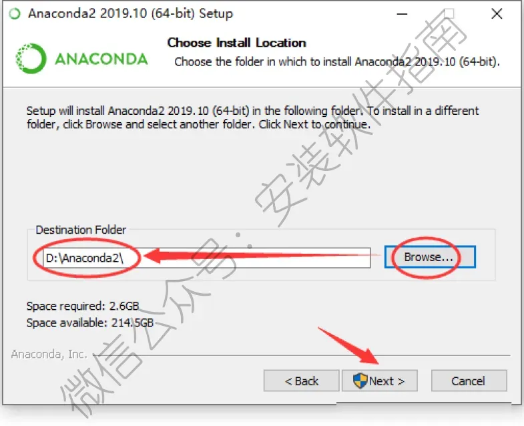Click the UAC shield icon on Next
Viewport: 524px width, 426px height.
360,381
